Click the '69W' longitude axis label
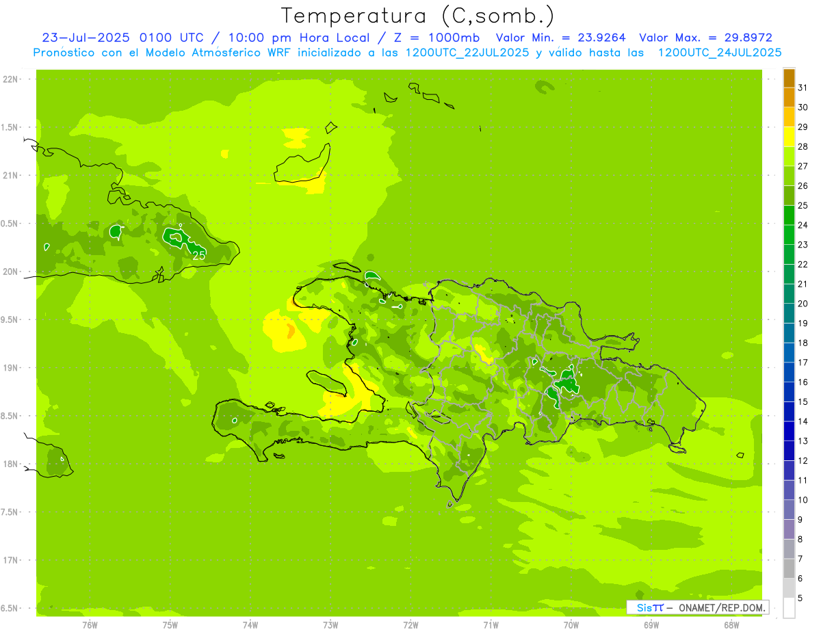821x634 pixels. 651,625
